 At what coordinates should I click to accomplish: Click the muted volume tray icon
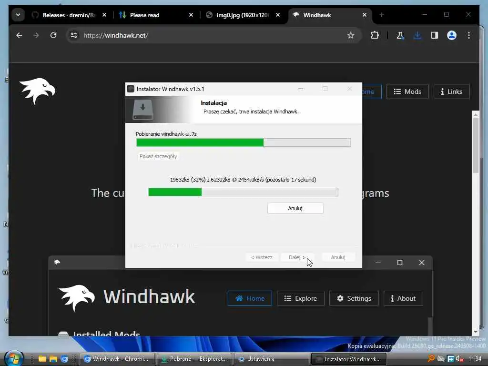[459, 359]
